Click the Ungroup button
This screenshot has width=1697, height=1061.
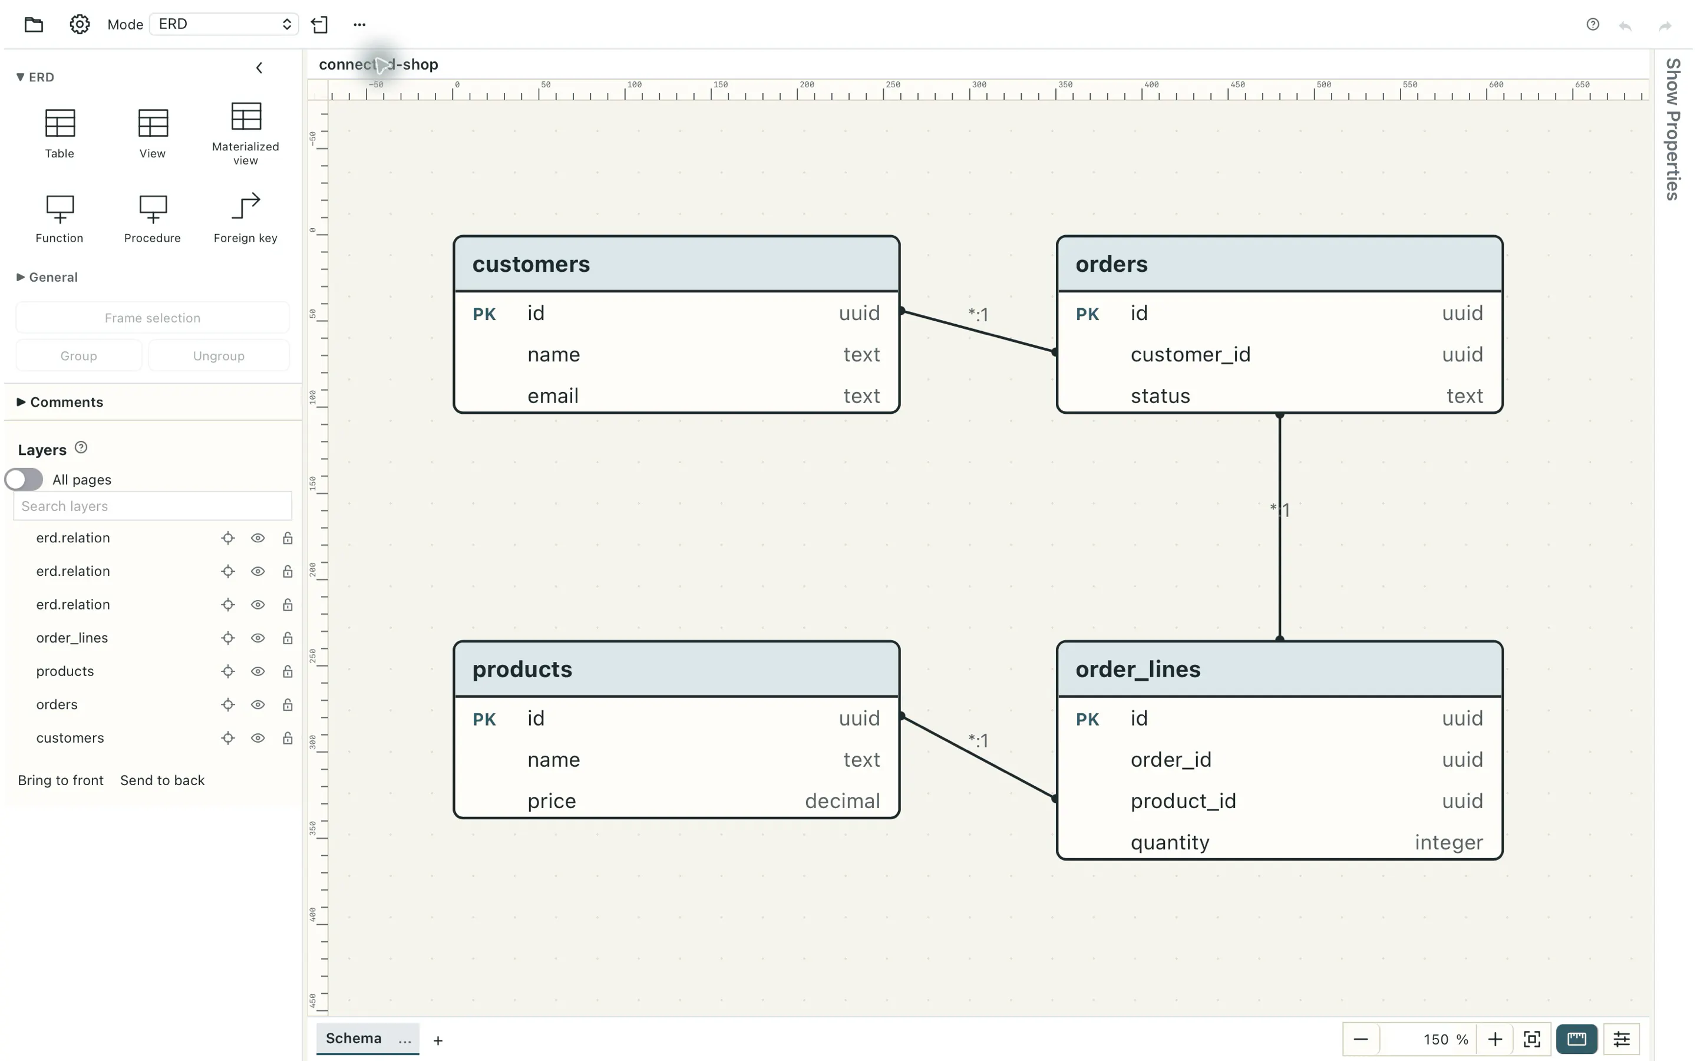tap(219, 356)
